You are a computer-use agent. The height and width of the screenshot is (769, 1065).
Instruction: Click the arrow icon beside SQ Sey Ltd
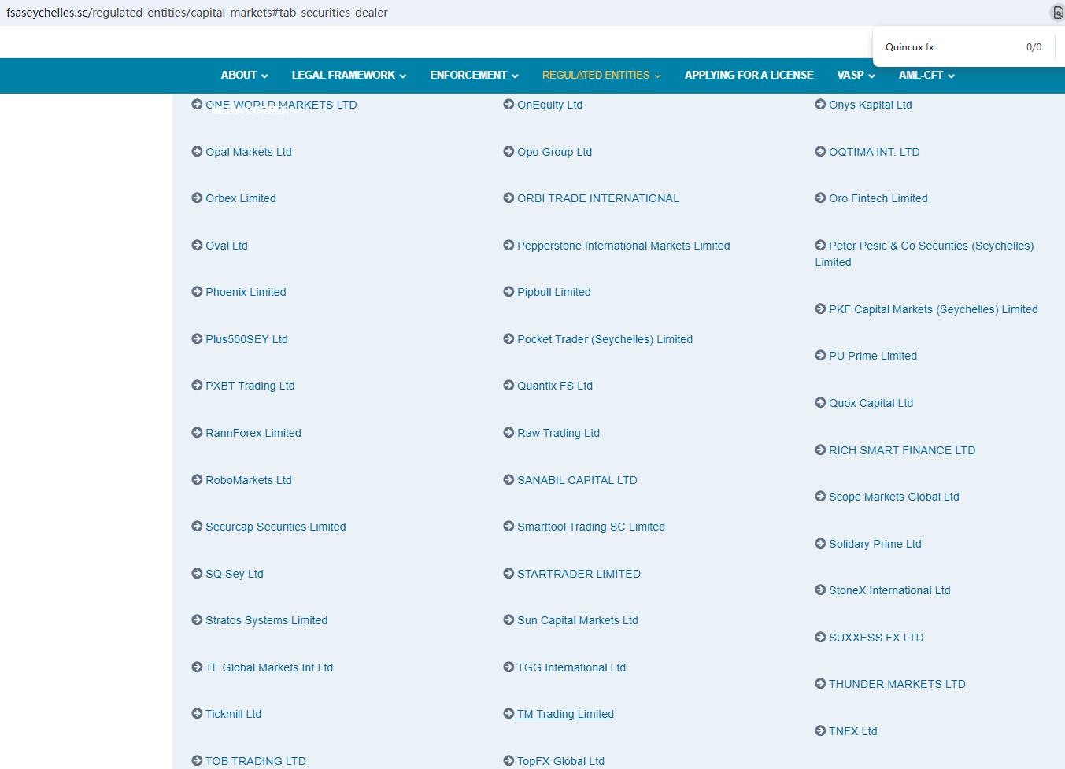coord(197,573)
